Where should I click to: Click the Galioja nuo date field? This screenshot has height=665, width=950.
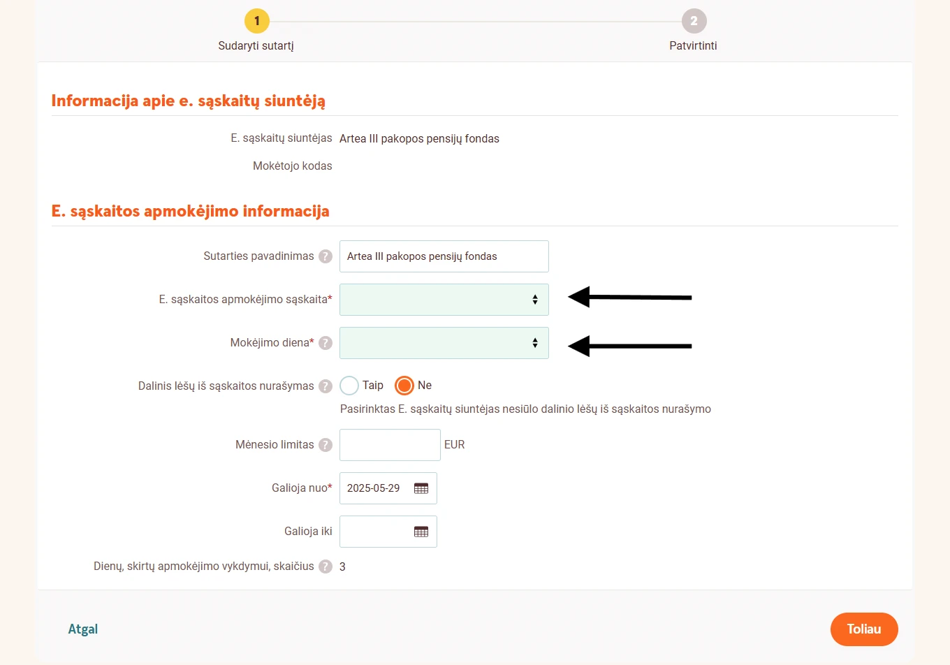(x=388, y=488)
